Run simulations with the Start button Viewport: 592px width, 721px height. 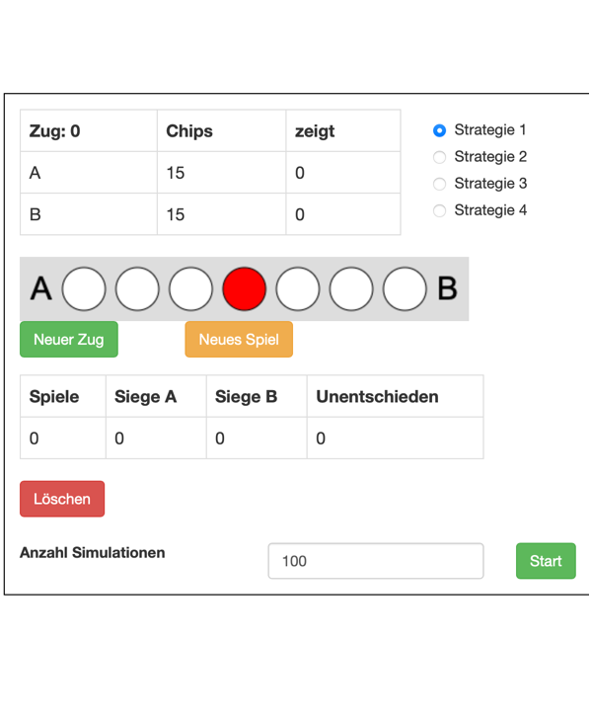coord(546,561)
